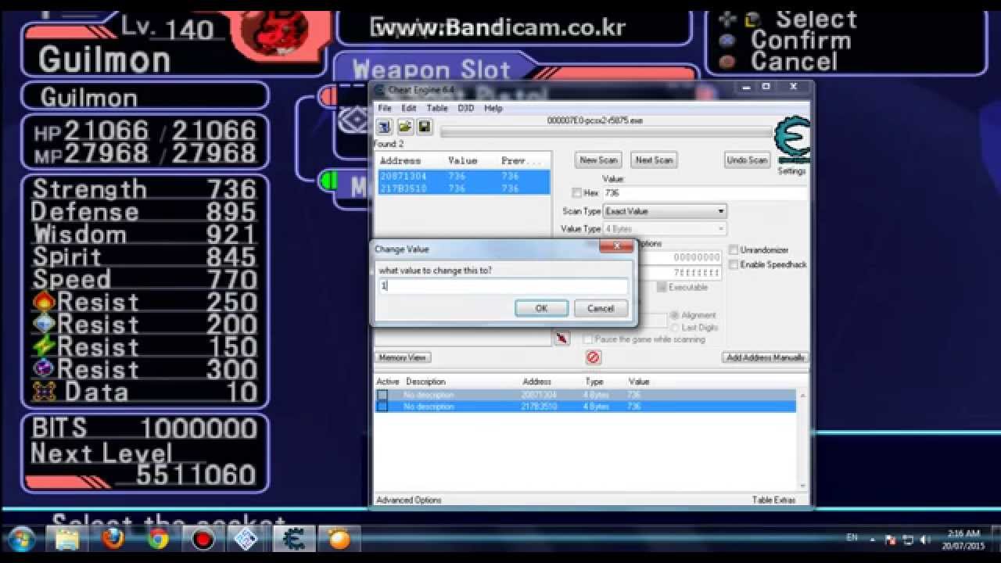Click the open folder load table icon
Image resolution: width=1001 pixels, height=563 pixels.
404,127
